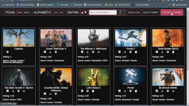
Task: Click Counter-Strike: Global Offensive title
Action: [56, 89]
